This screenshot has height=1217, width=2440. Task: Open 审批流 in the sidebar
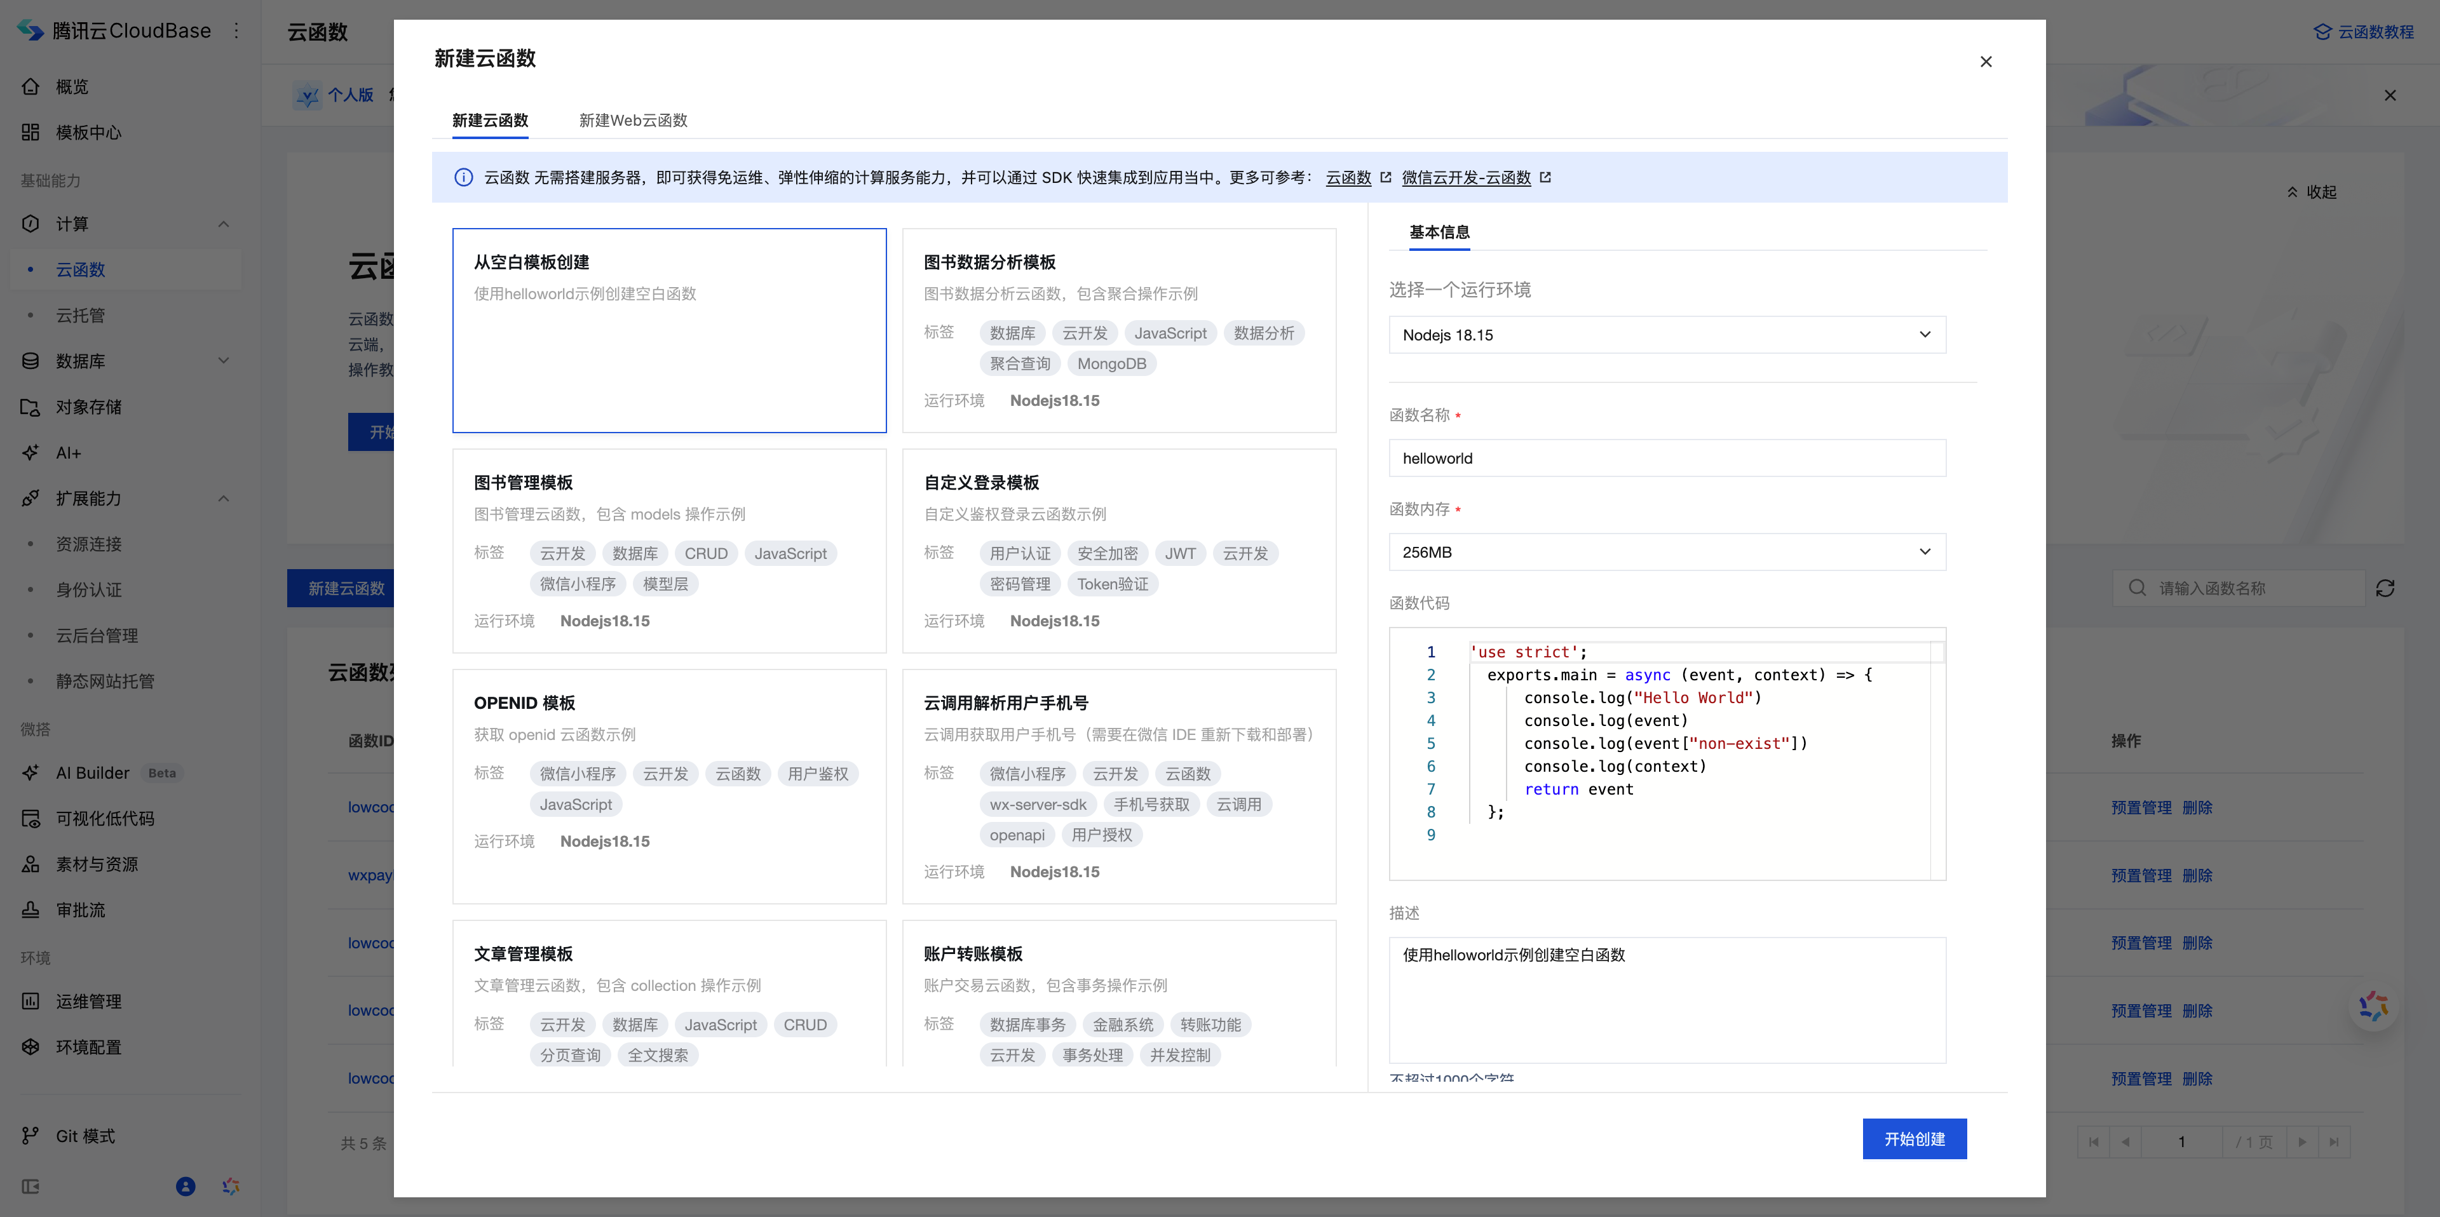coord(81,909)
